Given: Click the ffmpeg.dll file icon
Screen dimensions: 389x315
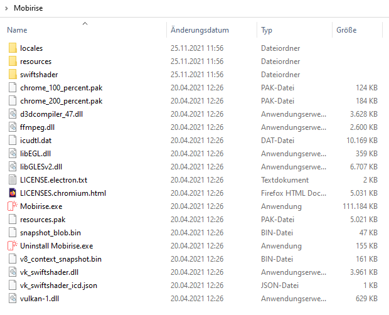Looking at the screenshot, I should (x=13, y=127).
